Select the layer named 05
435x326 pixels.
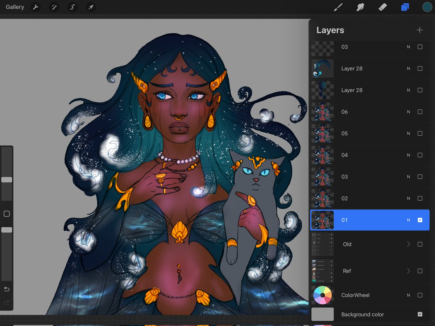point(366,133)
